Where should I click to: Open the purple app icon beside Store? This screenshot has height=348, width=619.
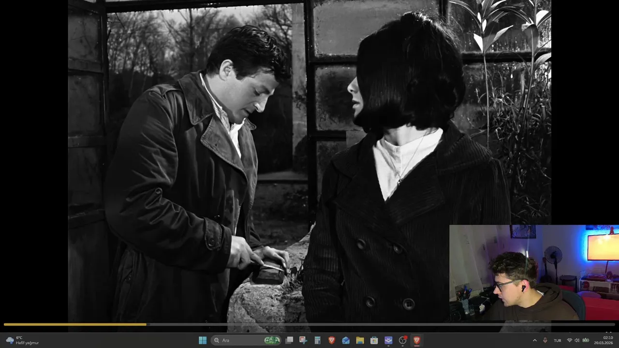388,340
